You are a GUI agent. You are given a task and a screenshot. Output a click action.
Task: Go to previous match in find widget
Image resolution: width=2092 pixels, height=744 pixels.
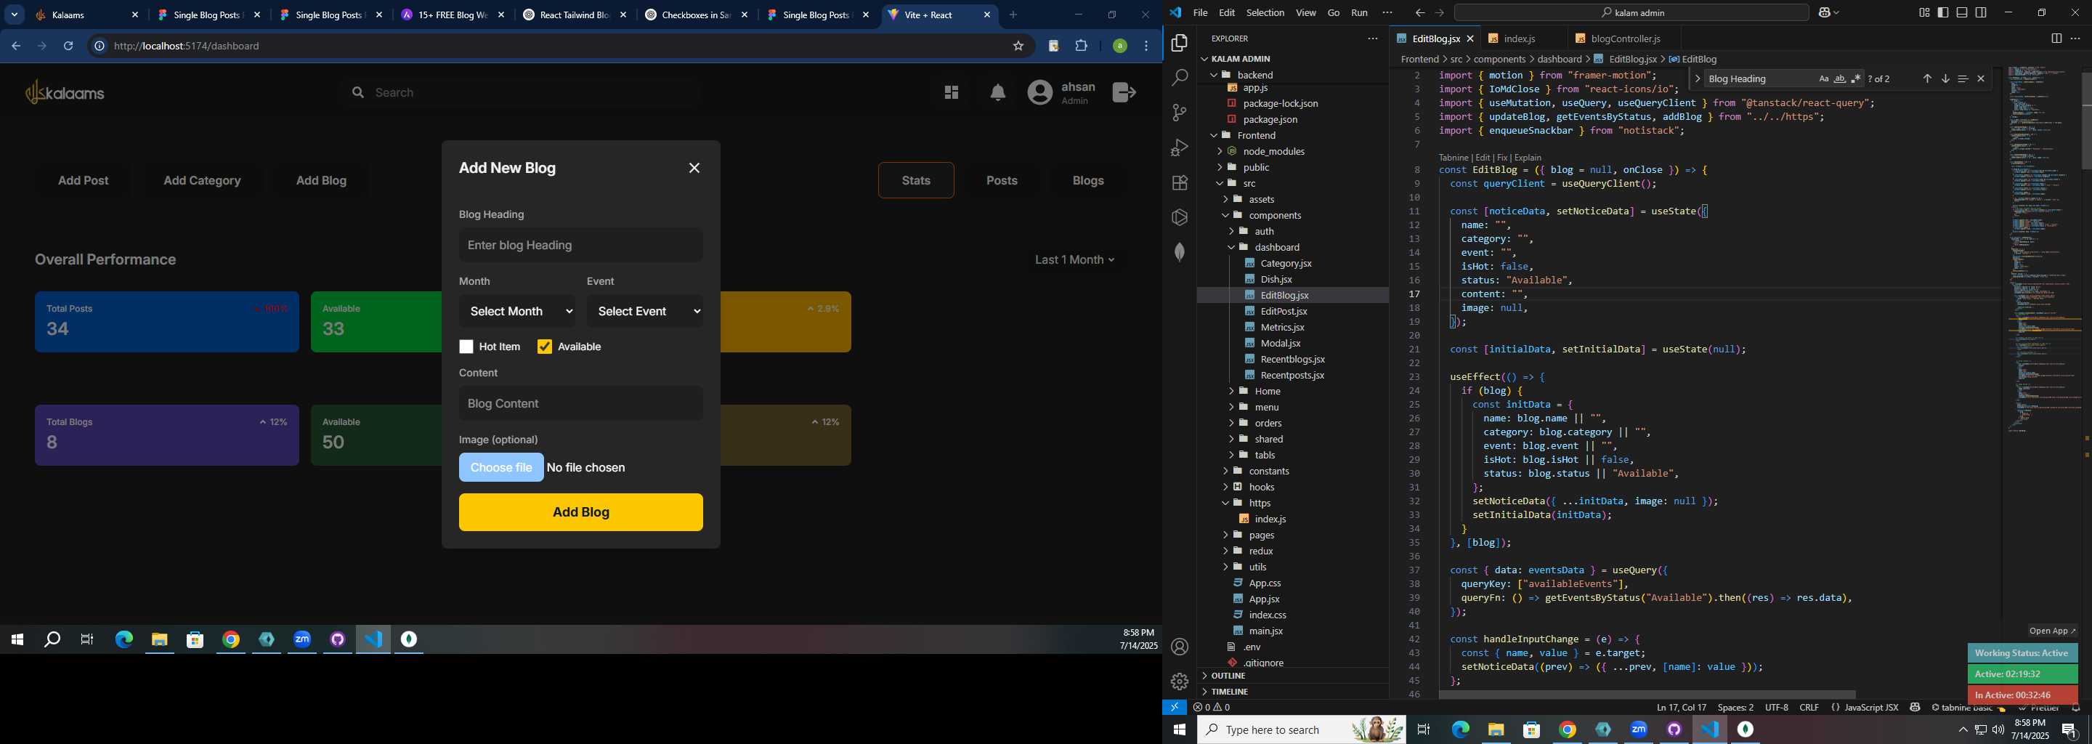(x=1927, y=78)
